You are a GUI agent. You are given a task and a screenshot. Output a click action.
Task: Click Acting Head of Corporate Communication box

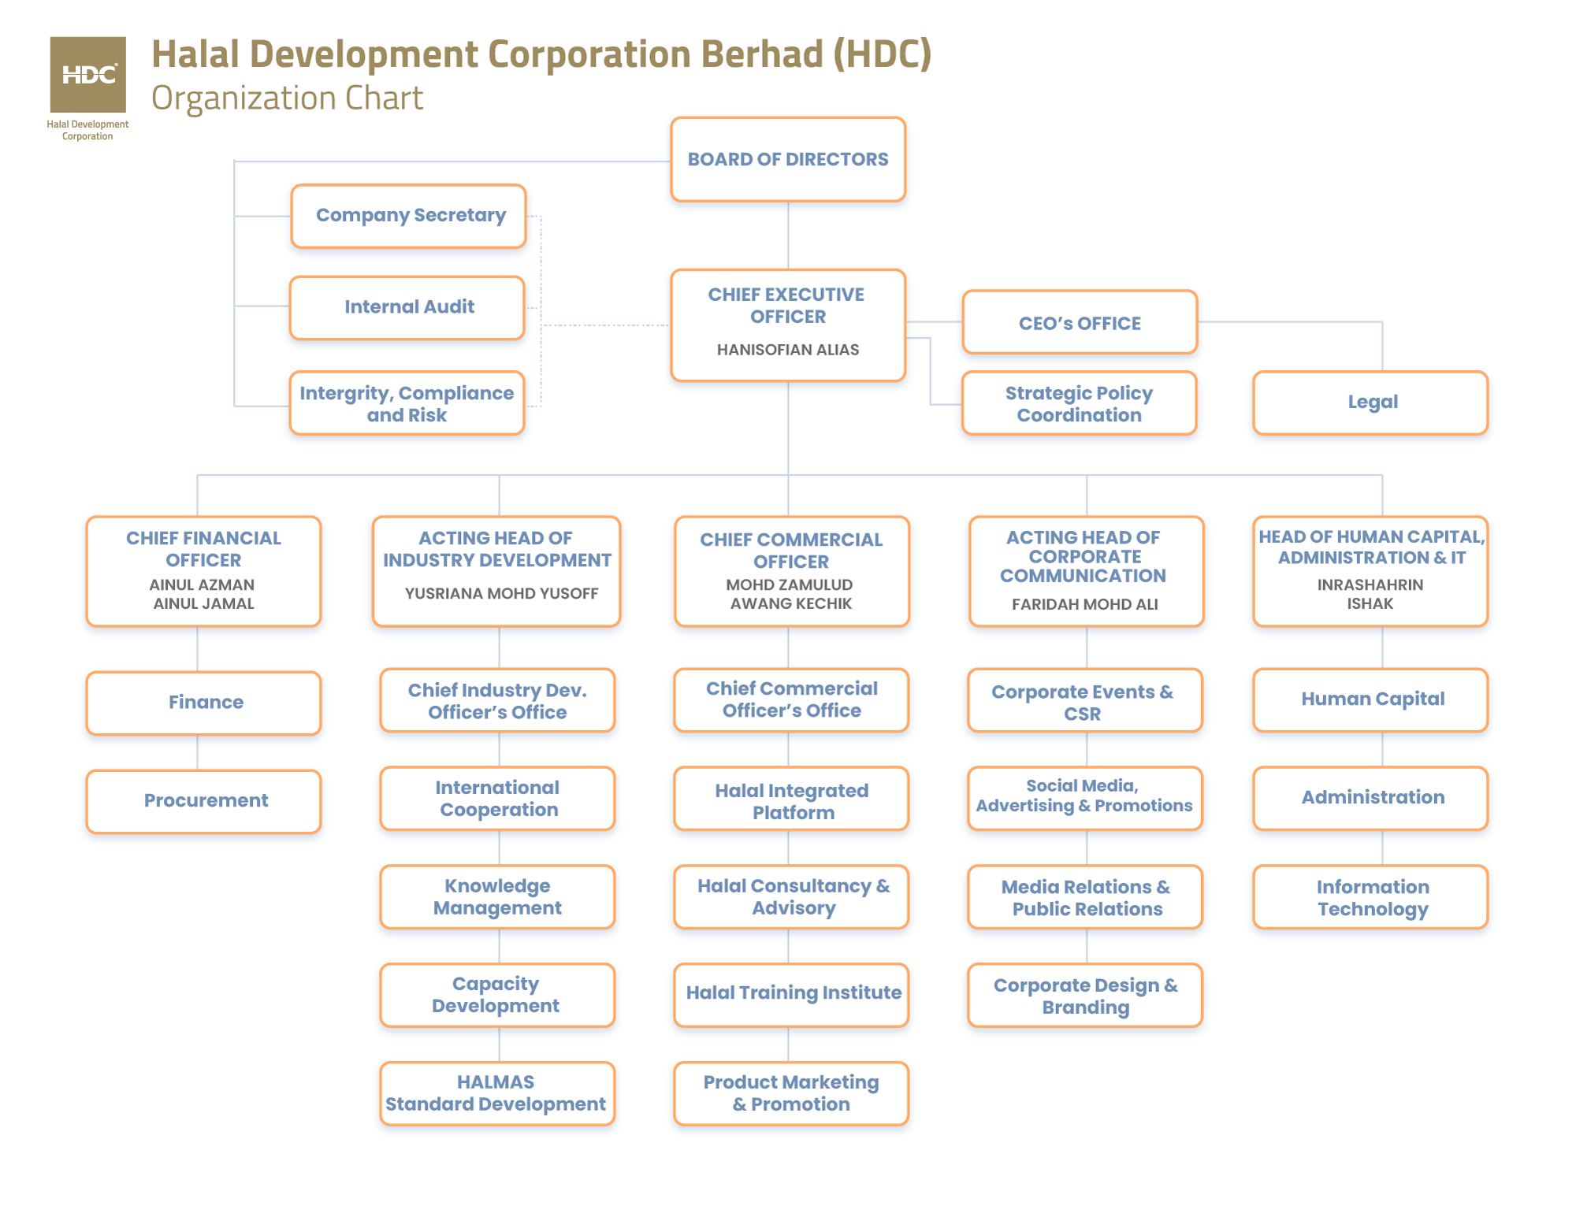coord(1087,572)
